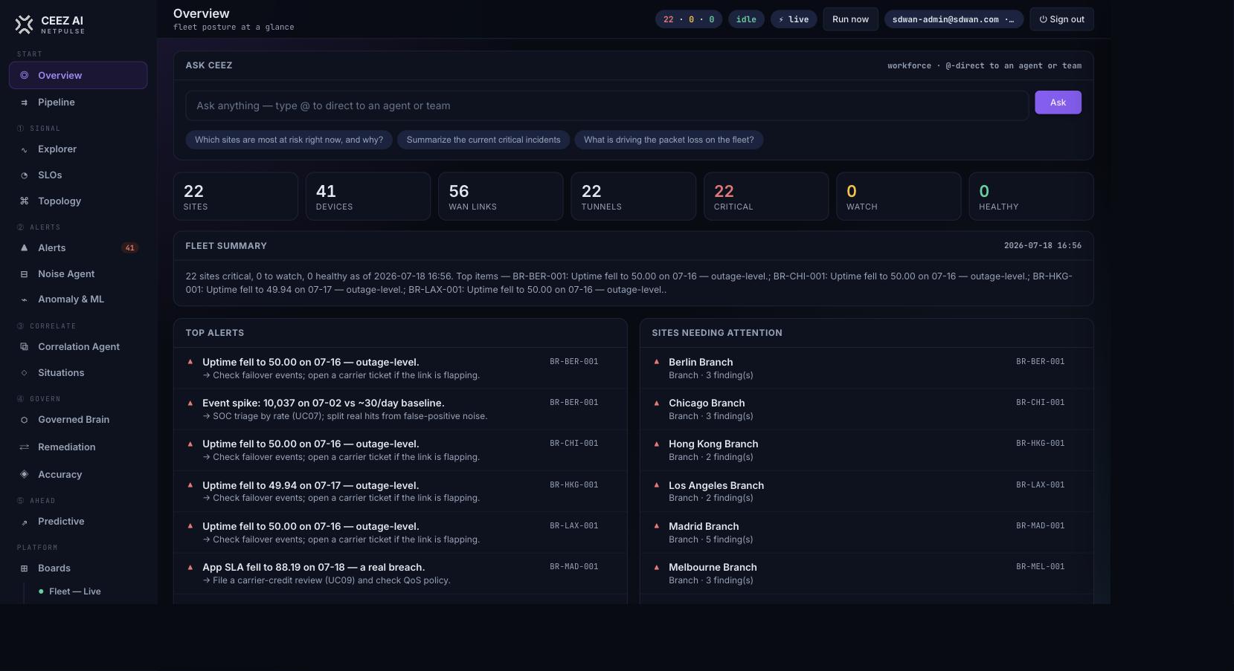Select 'Which sites are most at risk' suggestion
Screen dimensions: 1234x671
pyautogui.click(x=289, y=140)
